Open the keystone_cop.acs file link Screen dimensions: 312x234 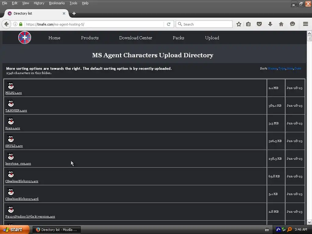[18, 164]
